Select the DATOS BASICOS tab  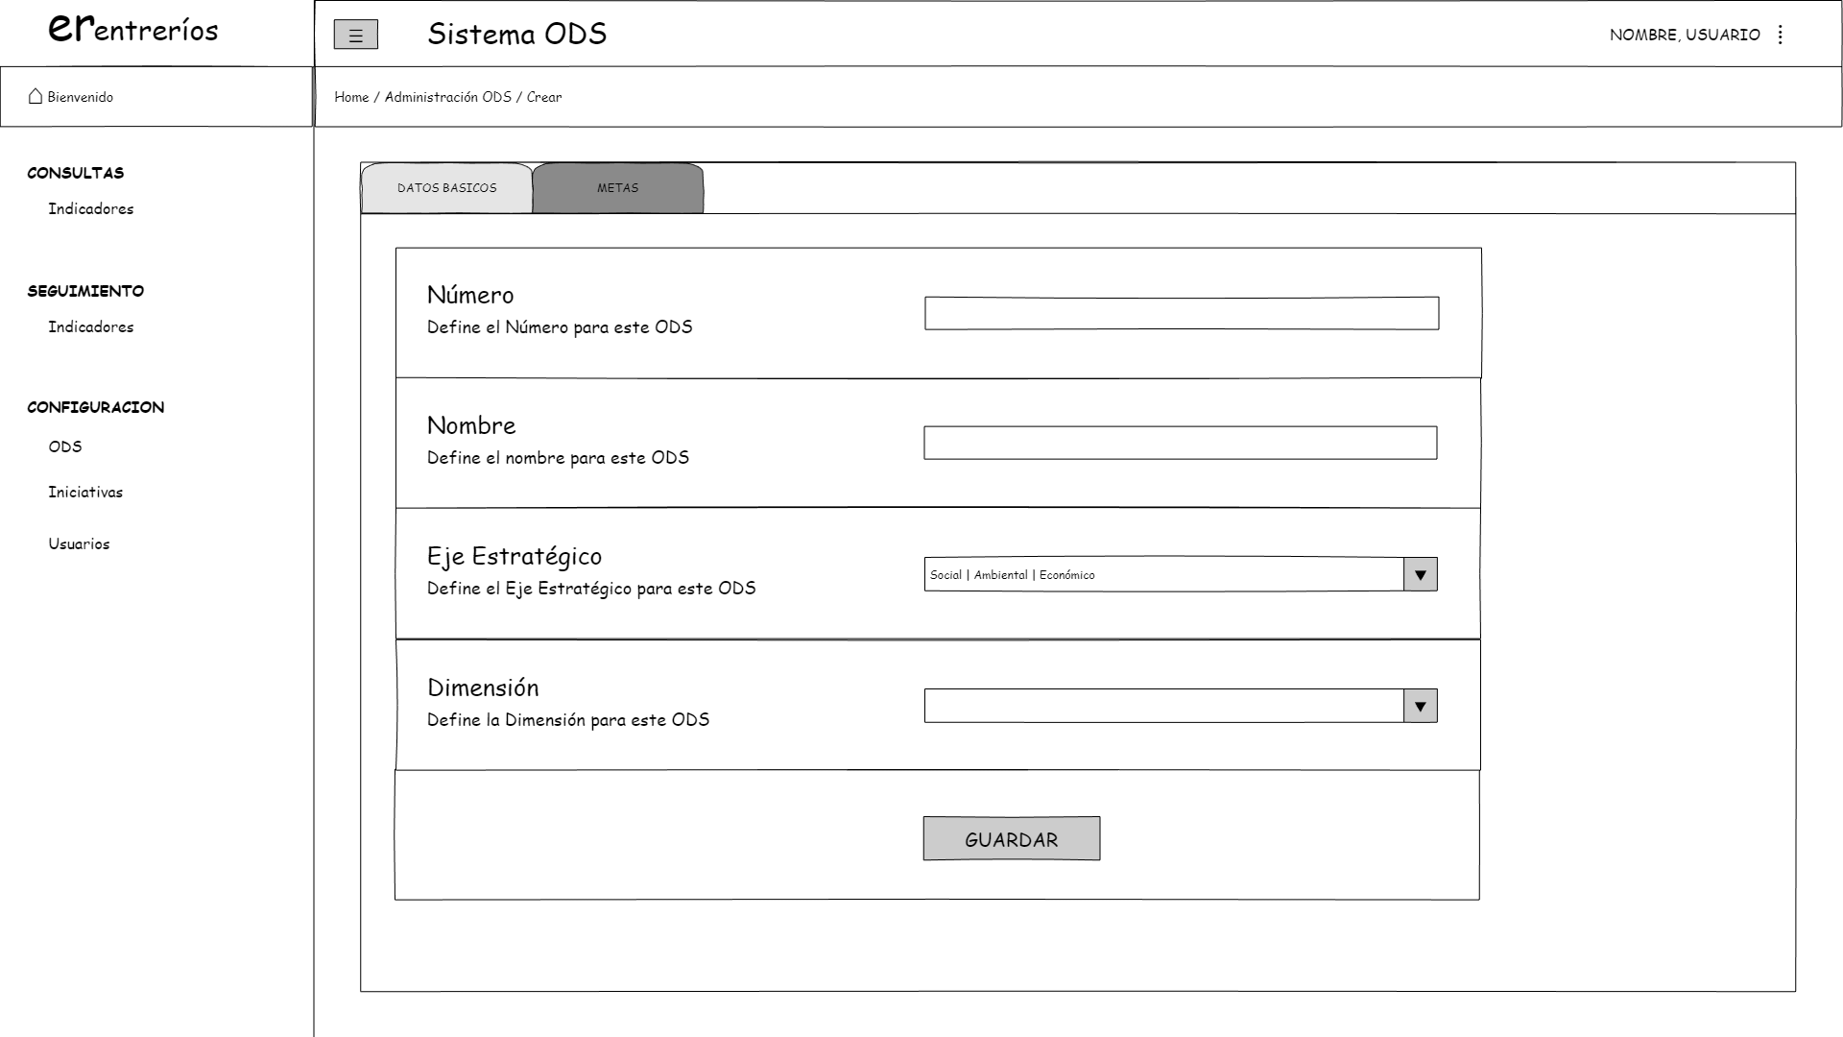click(x=446, y=188)
